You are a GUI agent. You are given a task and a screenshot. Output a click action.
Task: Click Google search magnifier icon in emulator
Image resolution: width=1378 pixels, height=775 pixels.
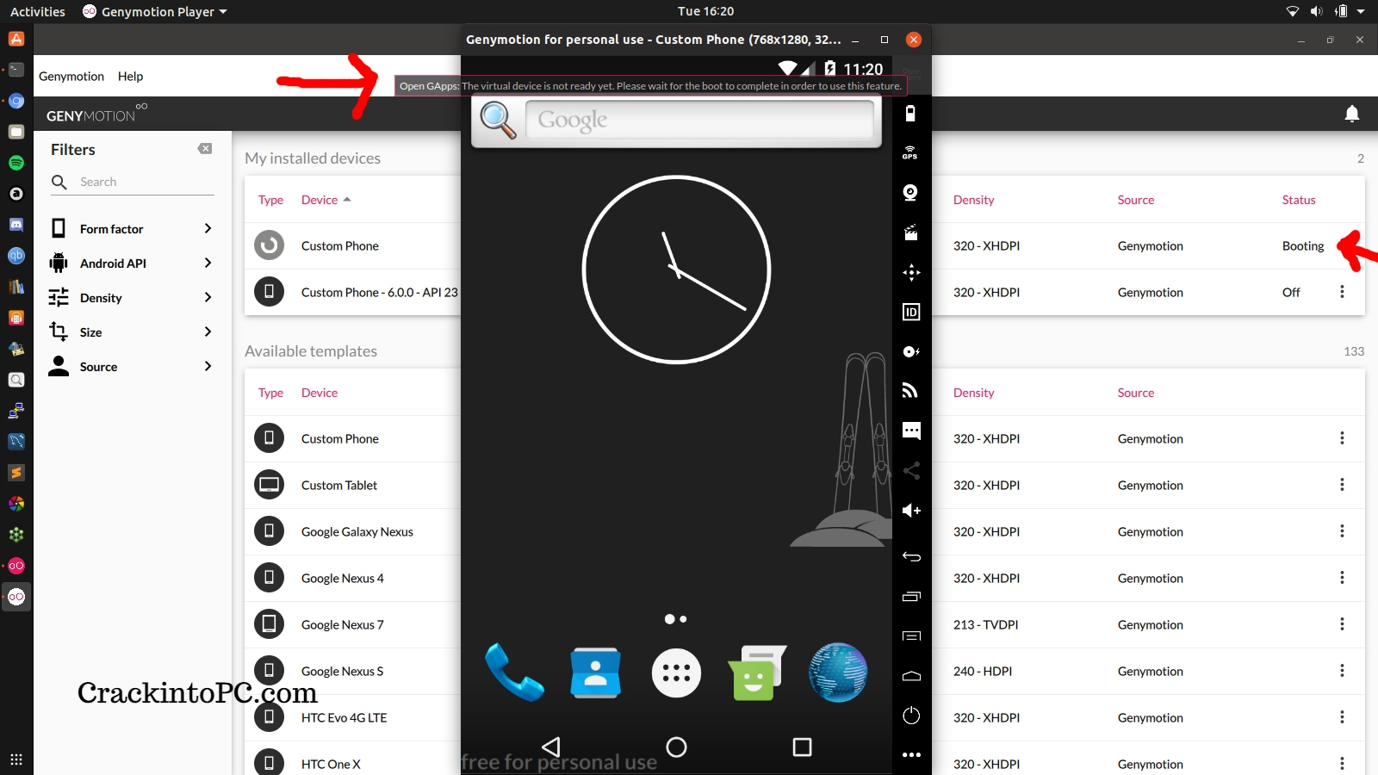point(498,120)
